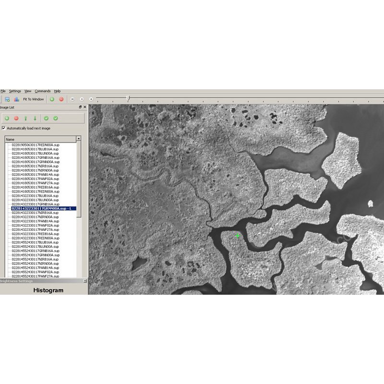The image size is (384, 384).
Task: Toggle Automatically load next image checkbox
Action: tap(4, 128)
